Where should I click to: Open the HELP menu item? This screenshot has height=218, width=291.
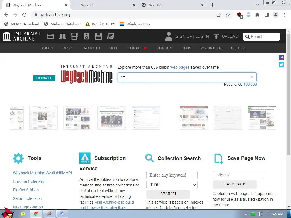coord(114,48)
